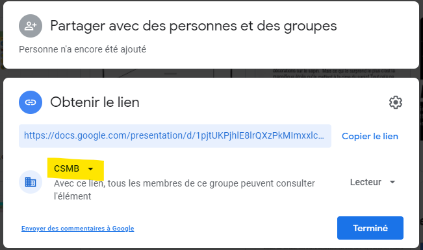Click the add-person share icon
423x250 pixels.
pyautogui.click(x=31, y=26)
